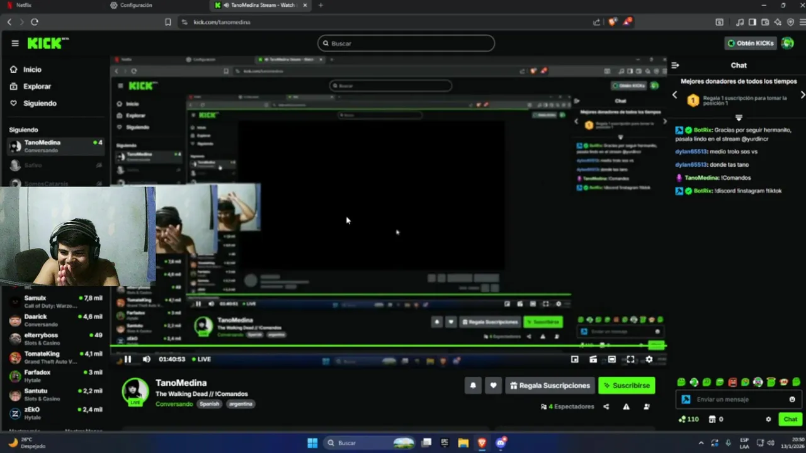This screenshot has width=806, height=453.
Task: Show previous top donor with left chevron
Action: click(x=674, y=95)
